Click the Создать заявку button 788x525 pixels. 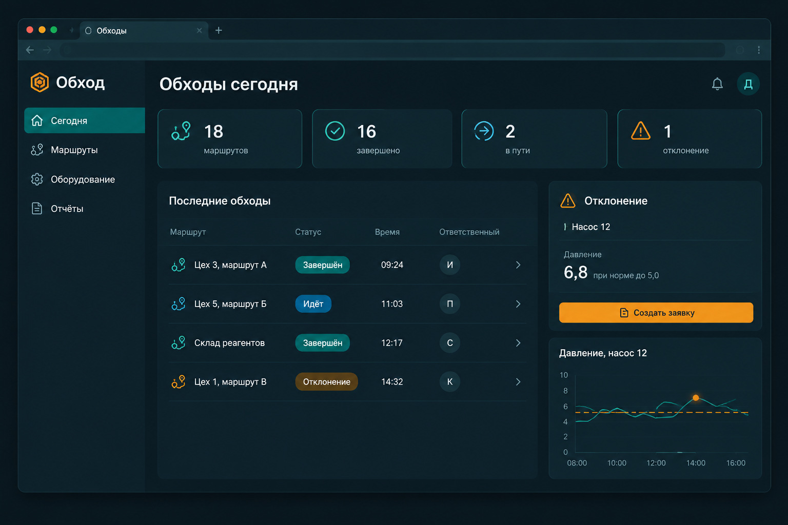click(656, 313)
